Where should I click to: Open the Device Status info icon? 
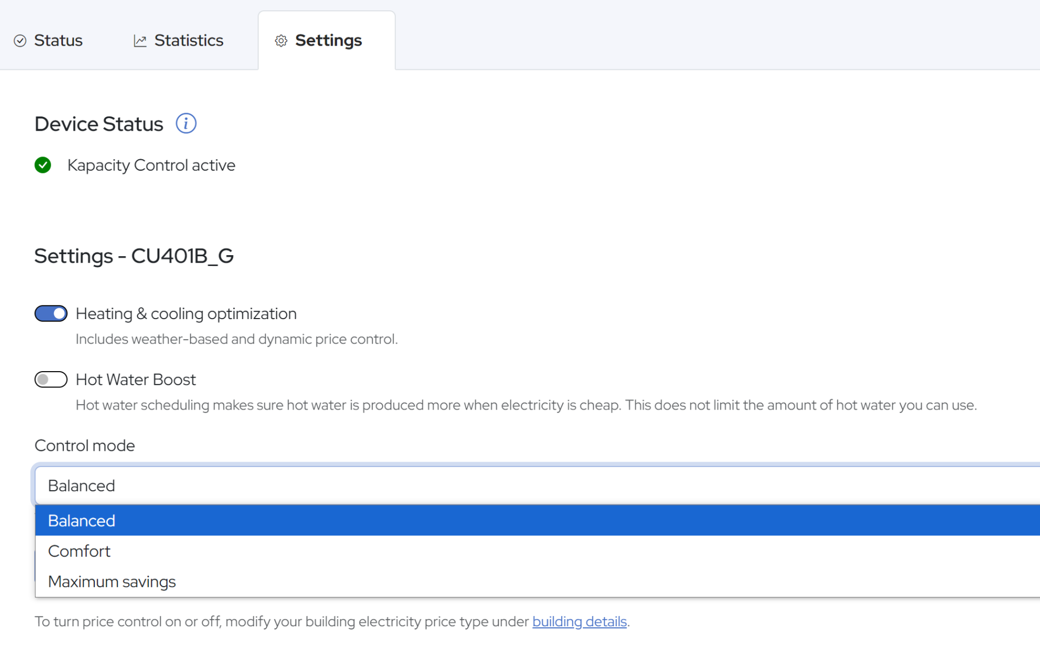click(186, 124)
